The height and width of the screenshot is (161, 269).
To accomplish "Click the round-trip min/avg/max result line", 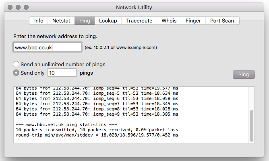I will pyautogui.click(x=97, y=135).
